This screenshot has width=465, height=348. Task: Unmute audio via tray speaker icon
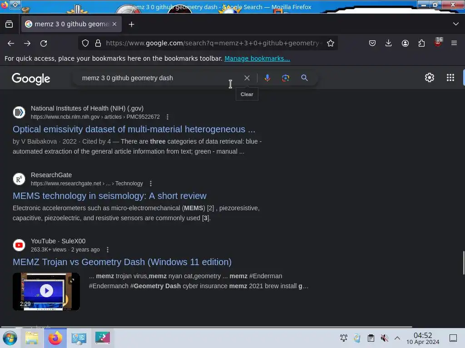pyautogui.click(x=384, y=338)
